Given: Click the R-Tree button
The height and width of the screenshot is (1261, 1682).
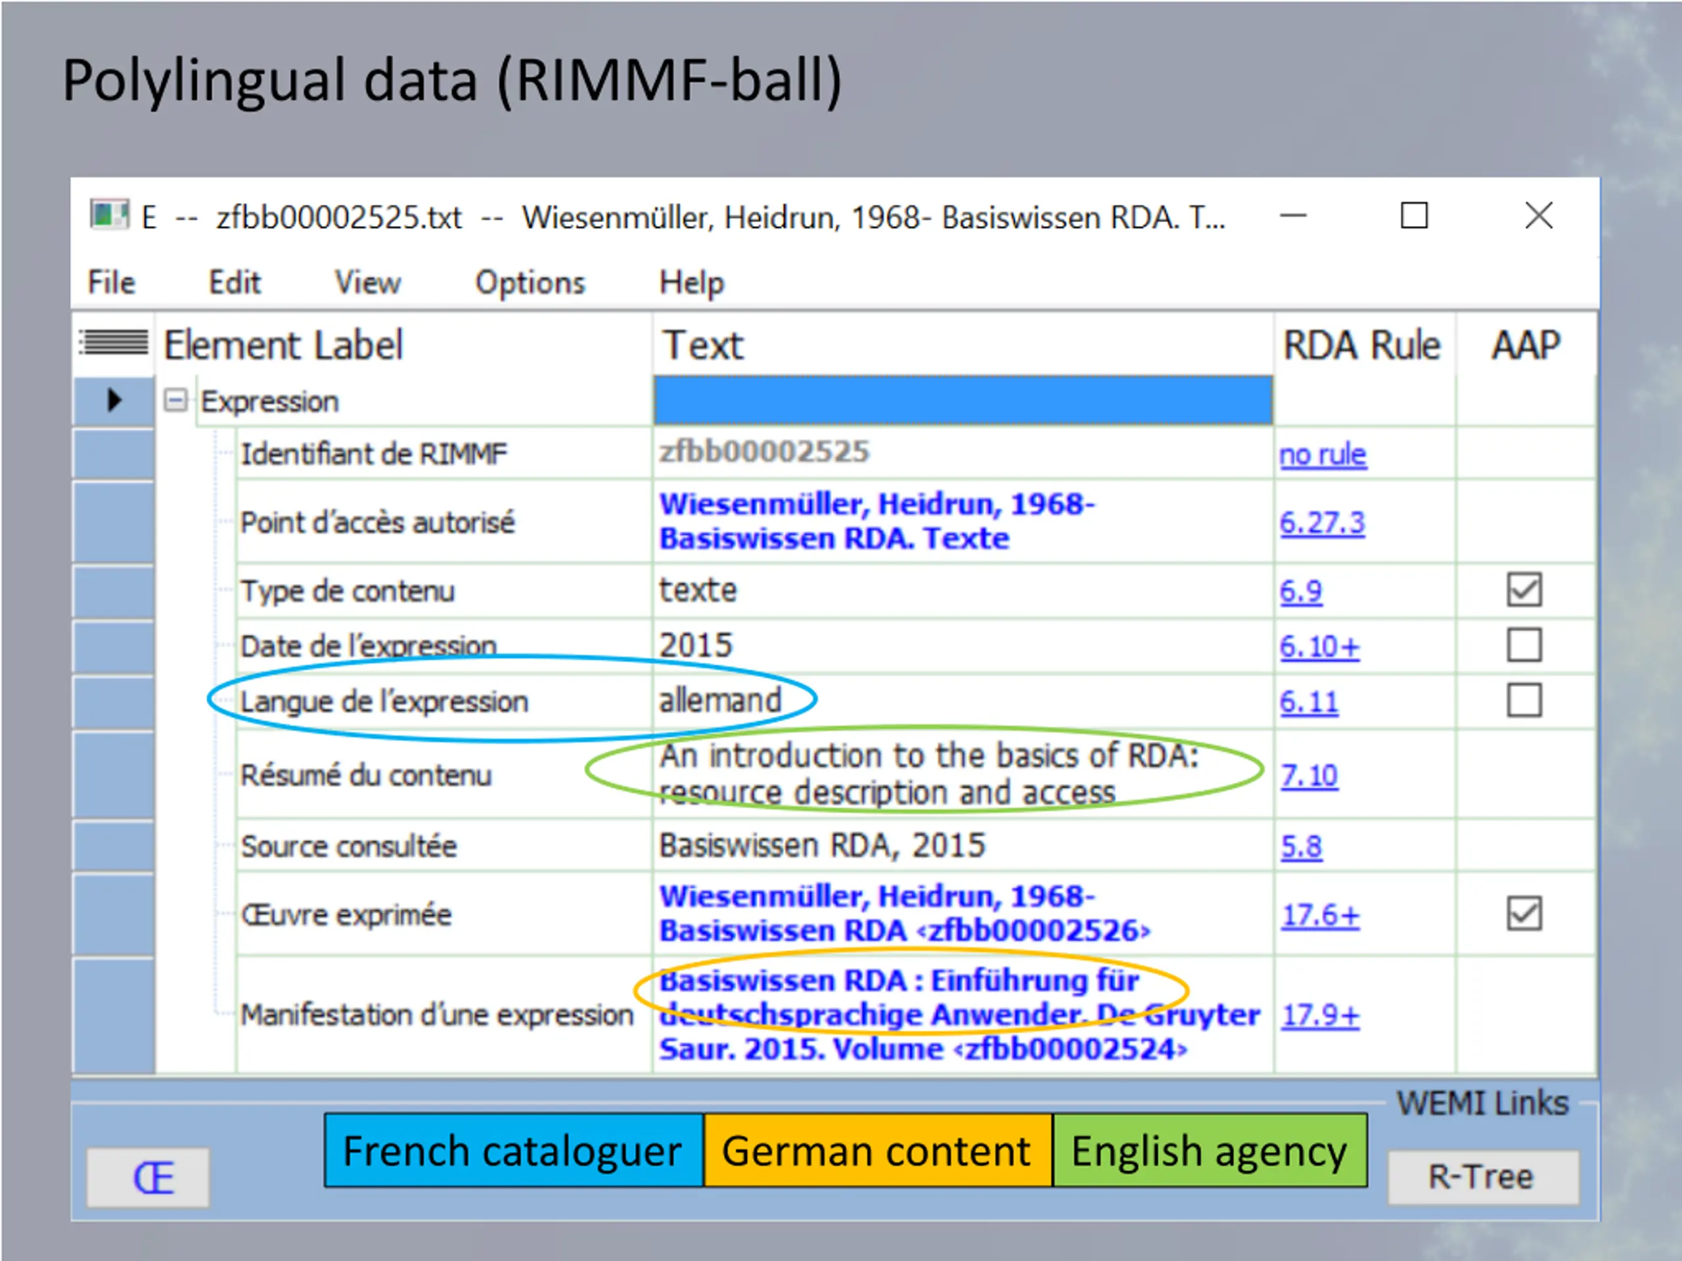Looking at the screenshot, I should [x=1483, y=1178].
